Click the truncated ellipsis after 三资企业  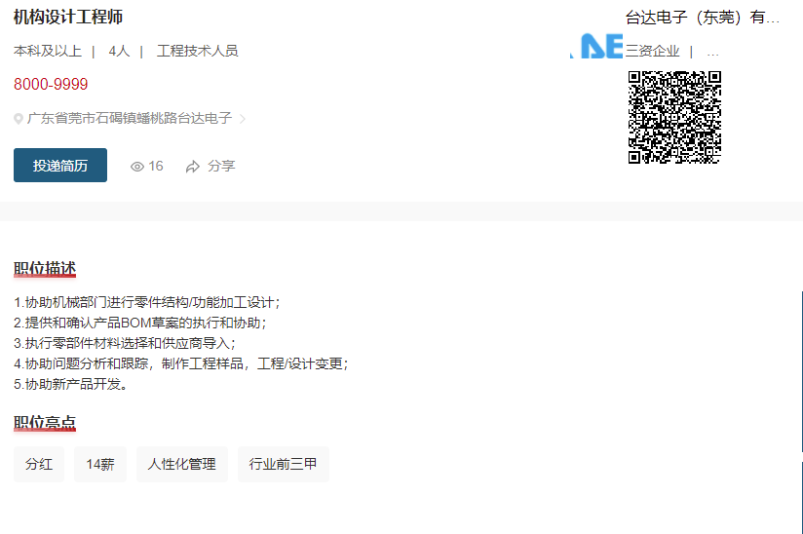712,52
